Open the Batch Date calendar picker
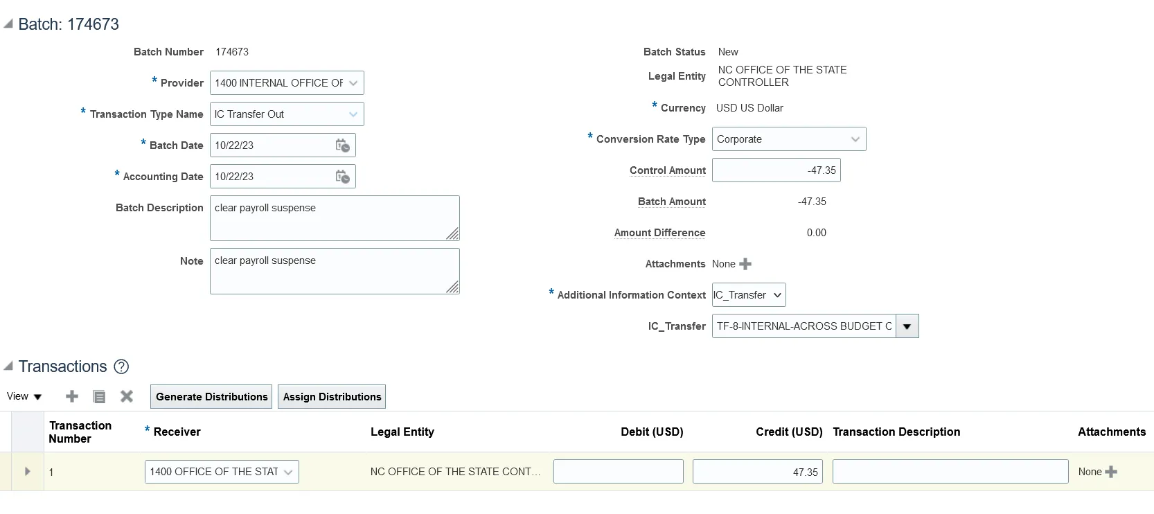Image resolution: width=1154 pixels, height=514 pixels. [x=342, y=145]
